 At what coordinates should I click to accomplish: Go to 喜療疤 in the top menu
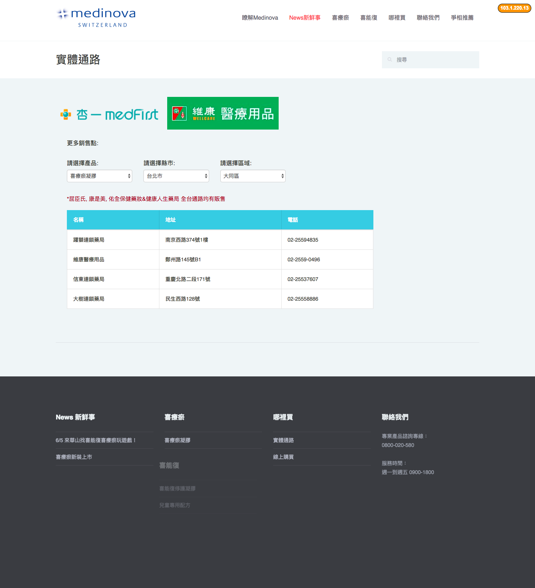[x=340, y=18]
